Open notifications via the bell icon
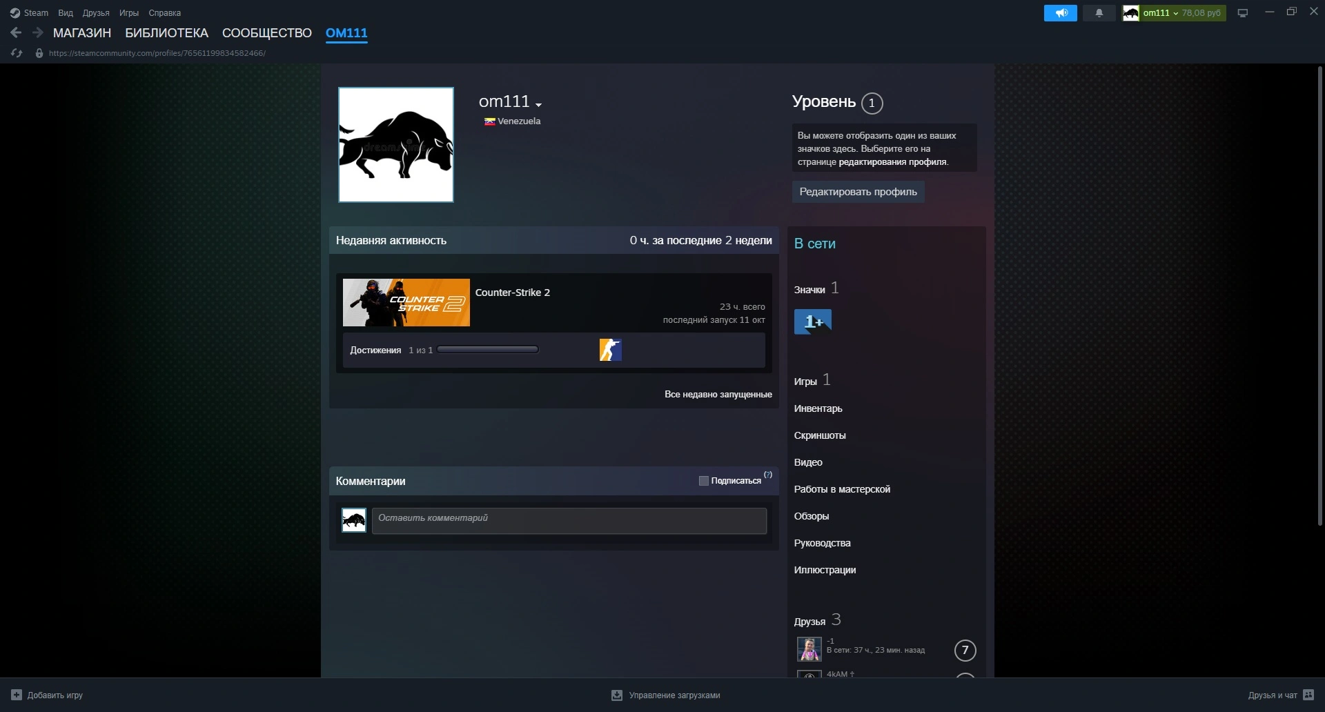The width and height of the screenshot is (1325, 712). tap(1099, 12)
